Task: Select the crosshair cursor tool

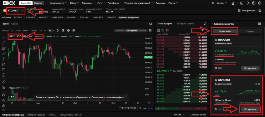Action: click(x=4, y=37)
